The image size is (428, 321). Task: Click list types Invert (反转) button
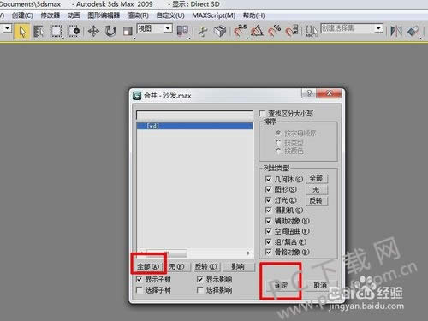click(317, 200)
